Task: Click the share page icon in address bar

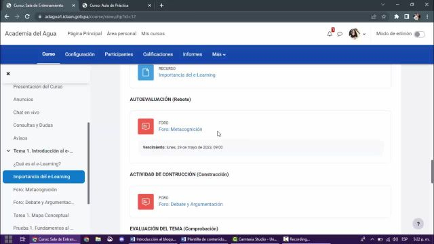Action: 374,16
